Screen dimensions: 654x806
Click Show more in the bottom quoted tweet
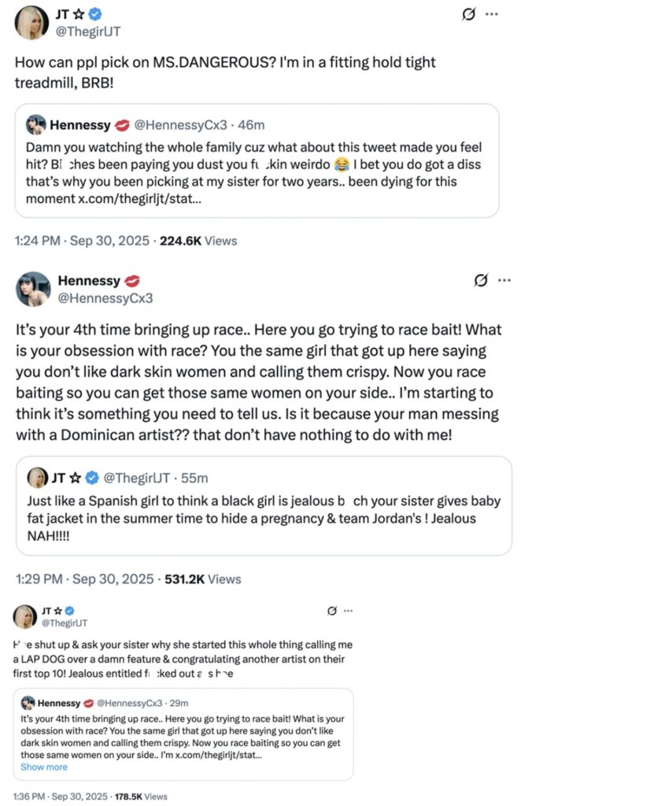click(44, 767)
